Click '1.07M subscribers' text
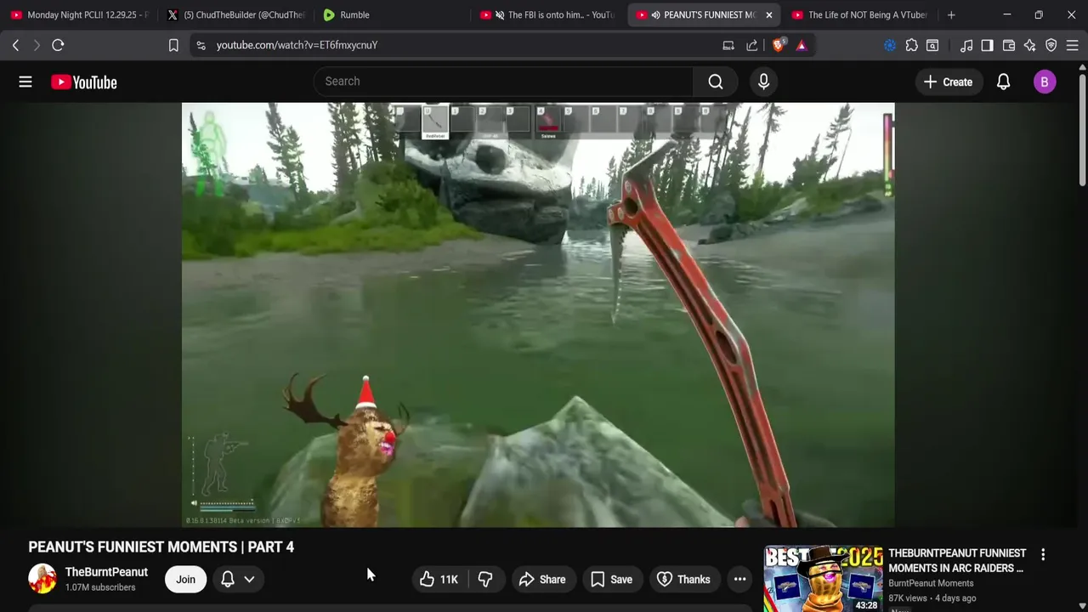The image size is (1088, 612). pyautogui.click(x=100, y=587)
